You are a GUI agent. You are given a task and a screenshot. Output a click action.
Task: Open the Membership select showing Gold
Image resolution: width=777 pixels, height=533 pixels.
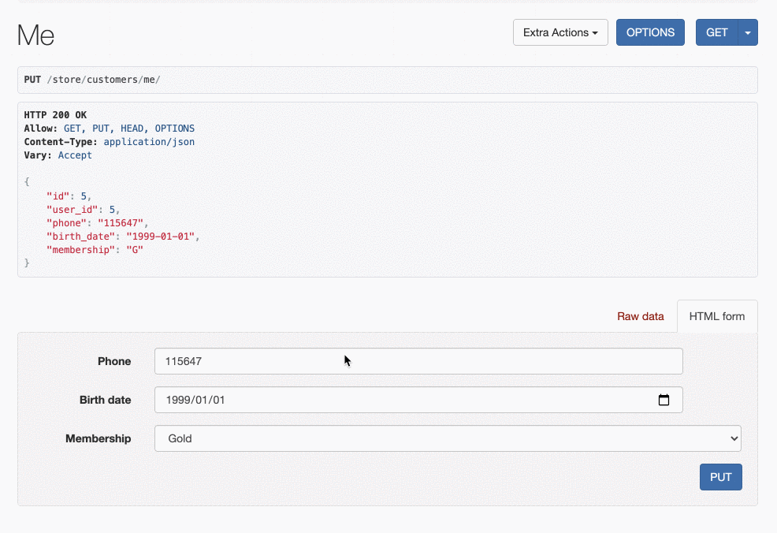pyautogui.click(x=448, y=438)
